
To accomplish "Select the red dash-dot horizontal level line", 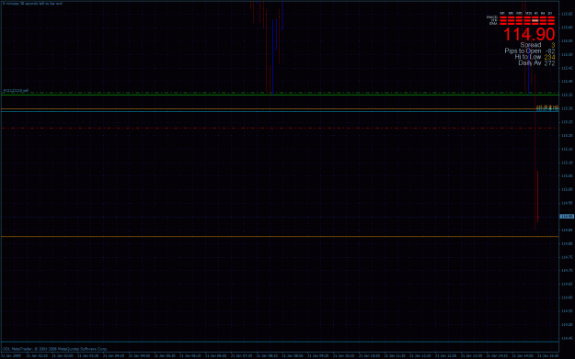I will 280,129.
